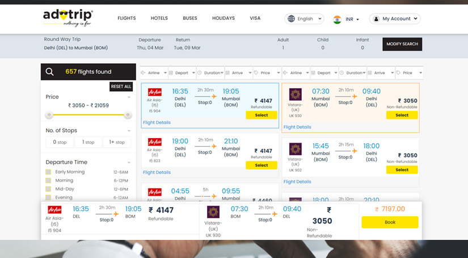Click the 7197.00 total price
This screenshot has height=258, width=468.
390,209
